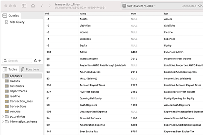The width and height of the screenshot is (203, 135).
Task: Click the pg_catalog folder icon
Action: click(x=7, y=117)
